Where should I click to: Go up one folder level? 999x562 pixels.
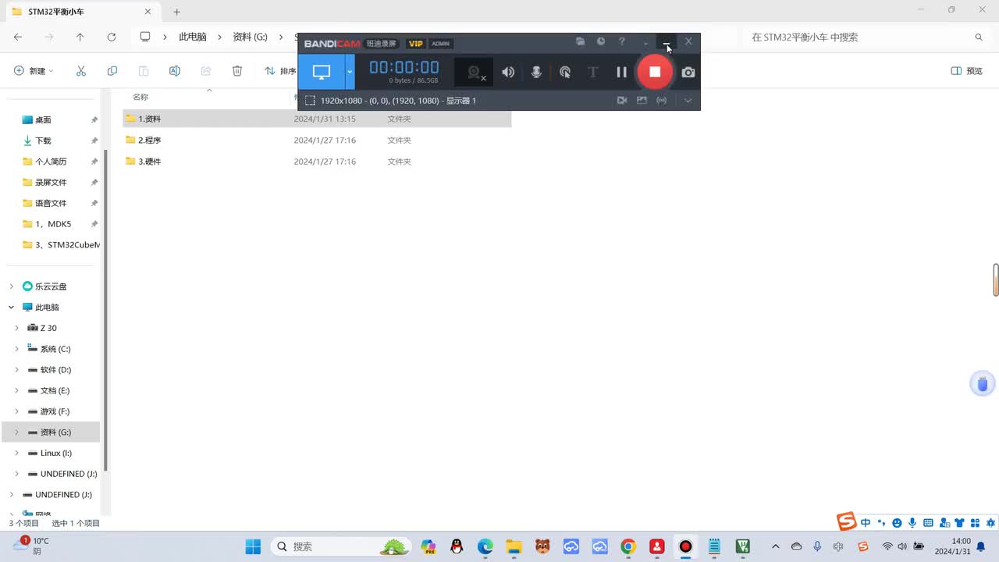coord(80,37)
